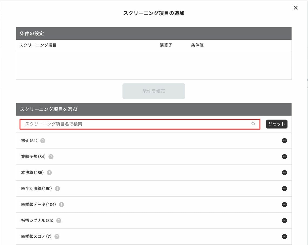Image resolution: width=308 pixels, height=245 pixels.
Task: Click the 条件を確定 button
Action: point(154,91)
